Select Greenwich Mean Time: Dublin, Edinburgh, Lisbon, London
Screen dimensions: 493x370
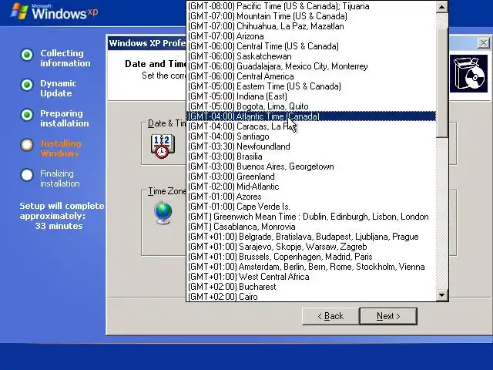pos(311,217)
